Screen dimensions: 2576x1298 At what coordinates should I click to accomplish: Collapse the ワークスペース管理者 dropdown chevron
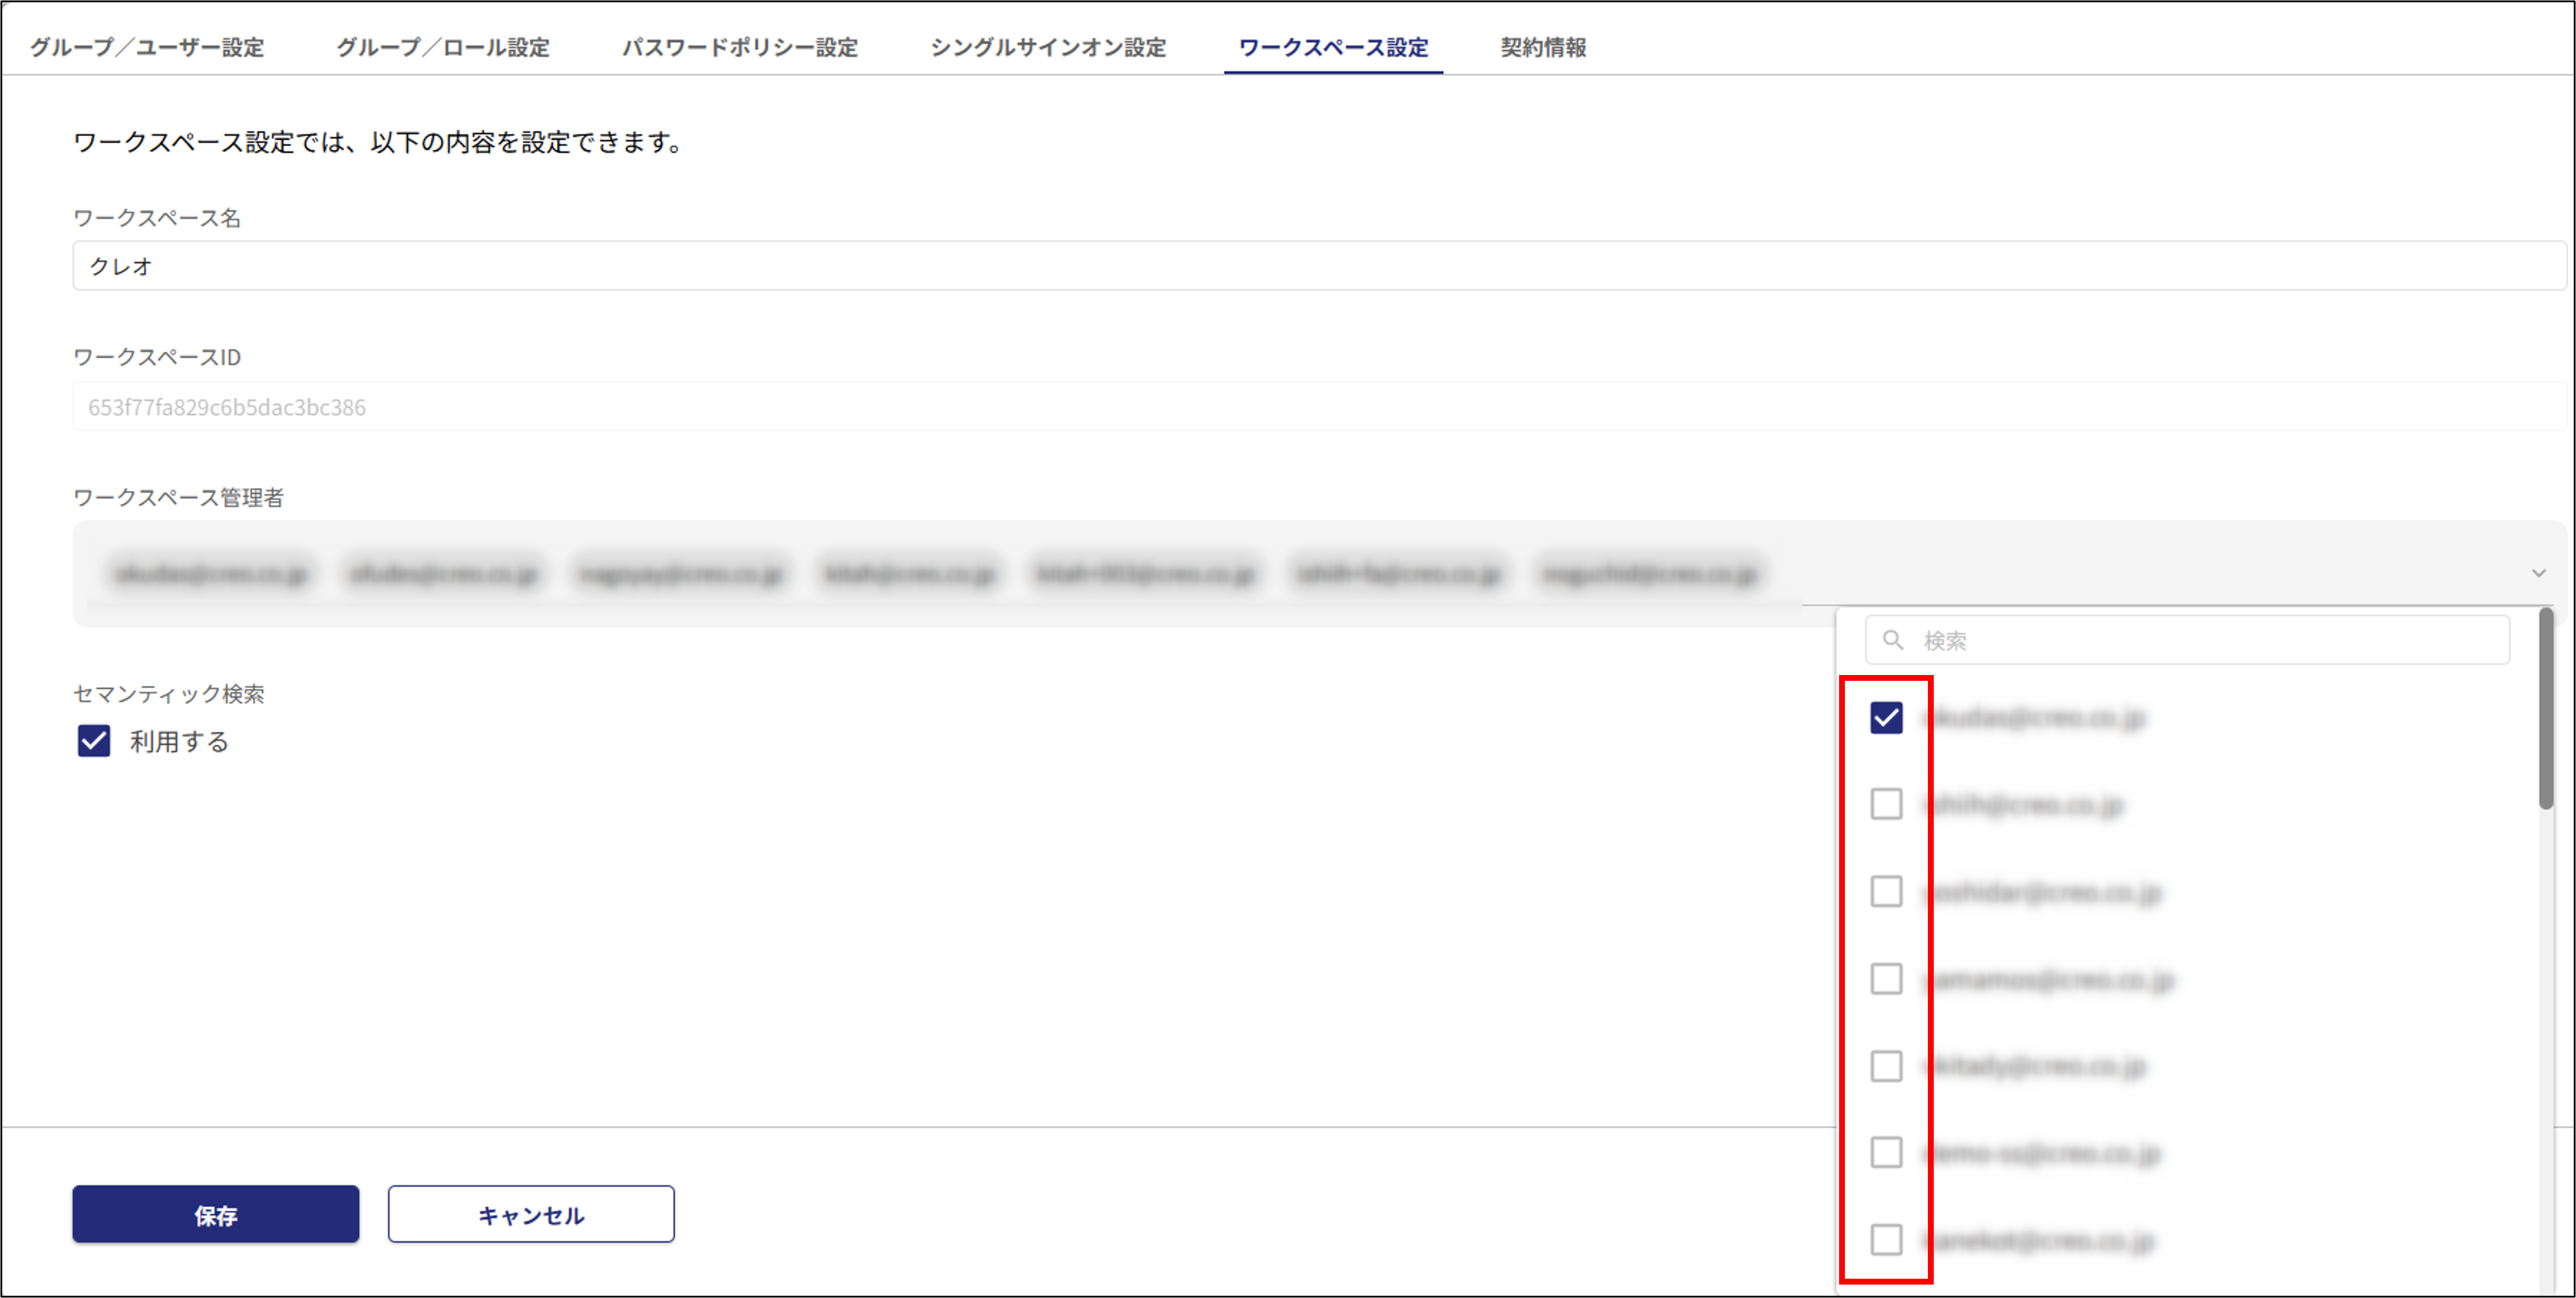(x=2538, y=573)
